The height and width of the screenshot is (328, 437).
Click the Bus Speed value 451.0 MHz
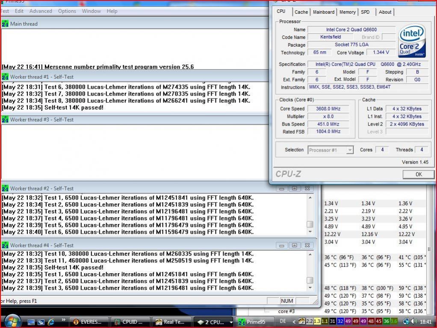tap(328, 124)
